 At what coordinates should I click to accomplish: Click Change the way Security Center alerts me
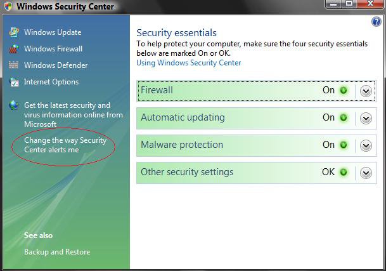pyautogui.click(x=65, y=145)
